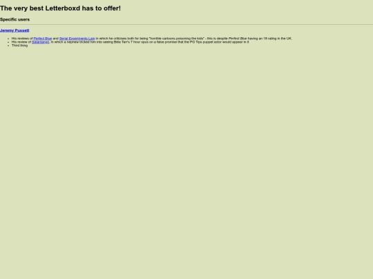Follow the Serial Experiments Lain link
Viewport: 373px width, 279px height.
[x=77, y=39]
